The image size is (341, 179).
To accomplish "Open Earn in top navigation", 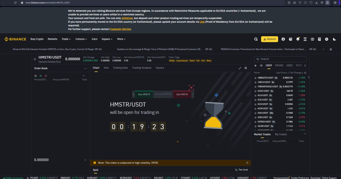I will coord(95,39).
